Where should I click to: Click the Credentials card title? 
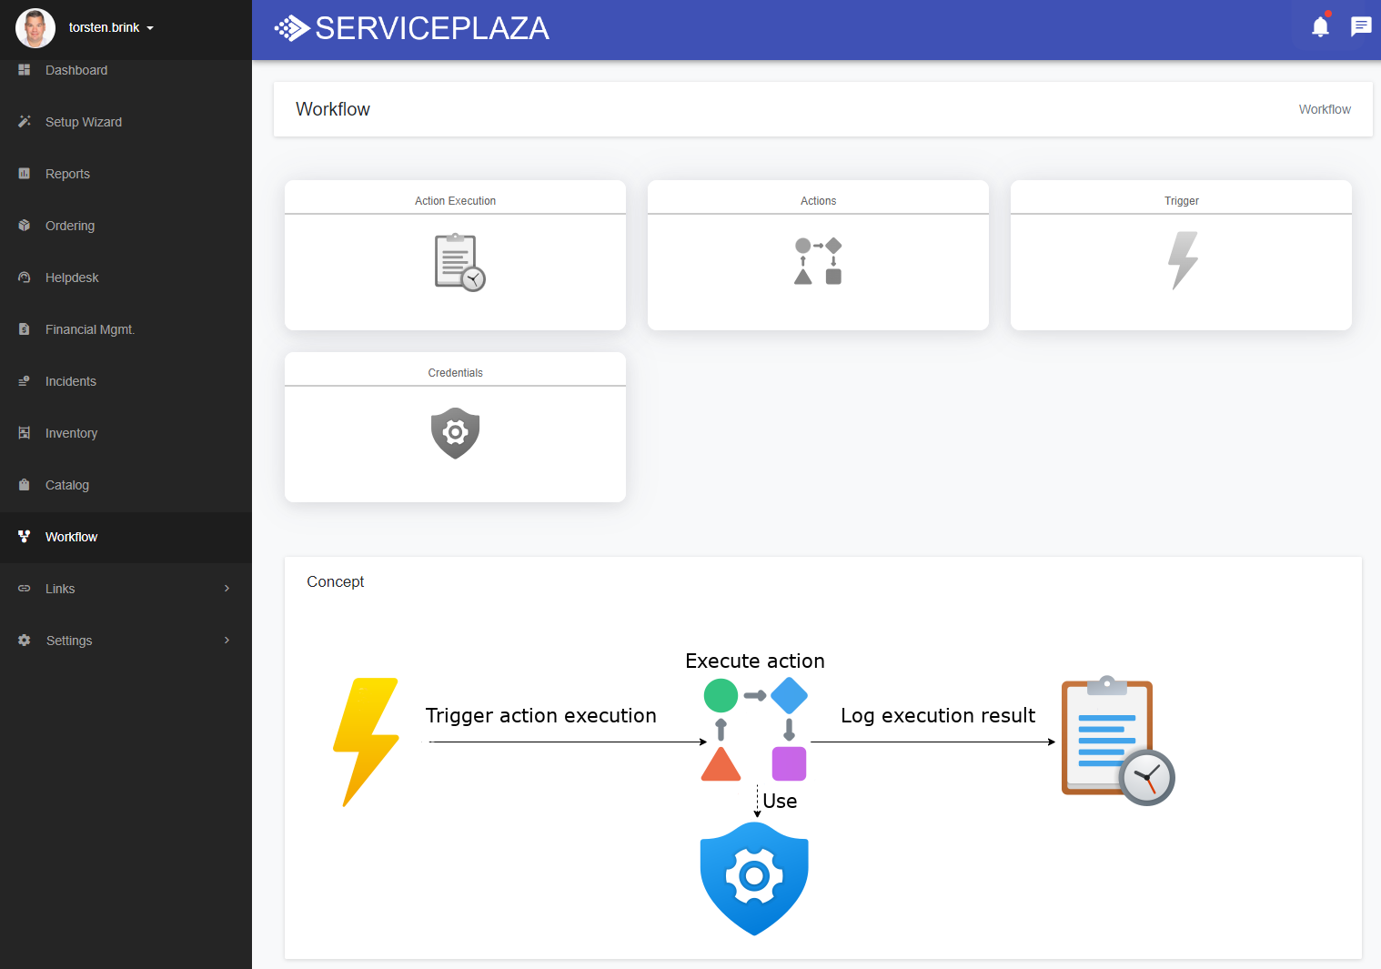click(x=455, y=373)
